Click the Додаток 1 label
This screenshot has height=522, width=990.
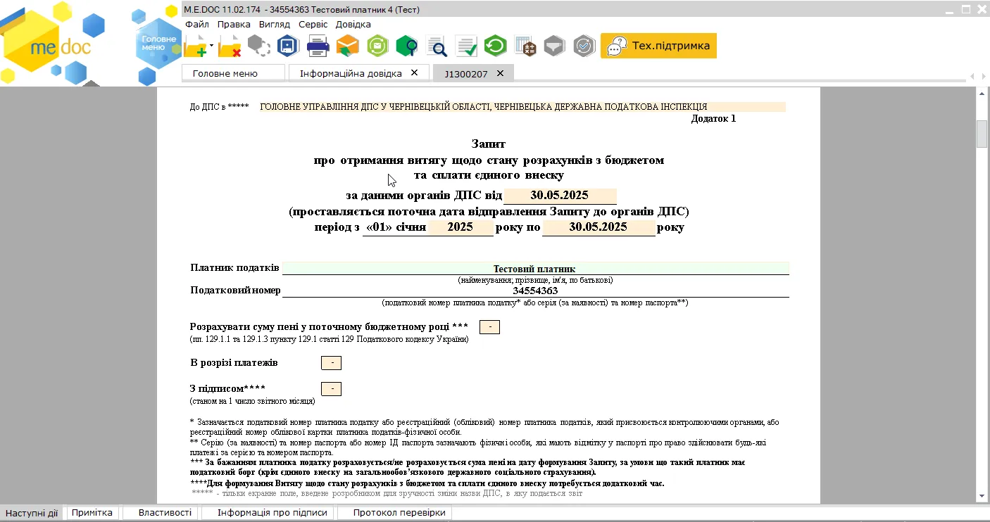coord(713,118)
